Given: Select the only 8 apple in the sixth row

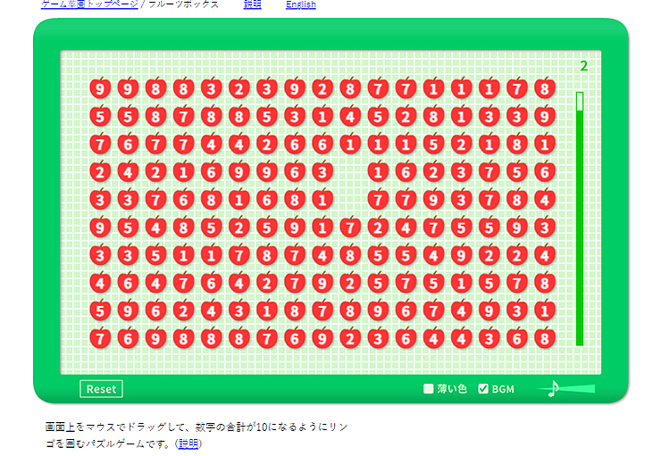Looking at the screenshot, I should 183,228.
